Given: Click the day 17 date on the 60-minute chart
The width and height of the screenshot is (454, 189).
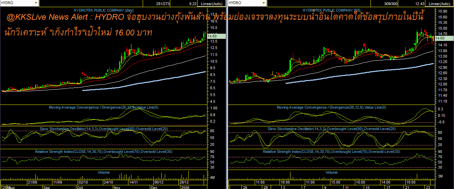Looking at the screenshot, I should [388, 187].
